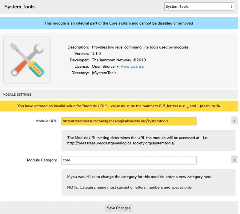The height and width of the screenshot is (214, 240).
Task: Open the View License link
Action: 132,67
